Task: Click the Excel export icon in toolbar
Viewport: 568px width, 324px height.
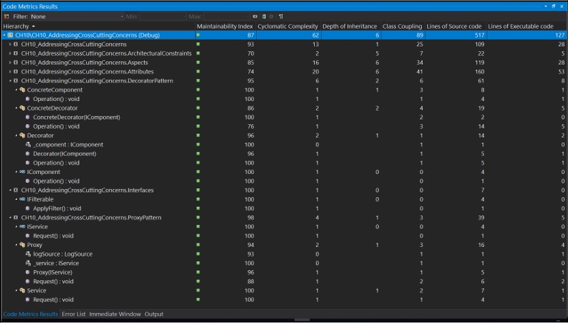Action: pos(264,16)
